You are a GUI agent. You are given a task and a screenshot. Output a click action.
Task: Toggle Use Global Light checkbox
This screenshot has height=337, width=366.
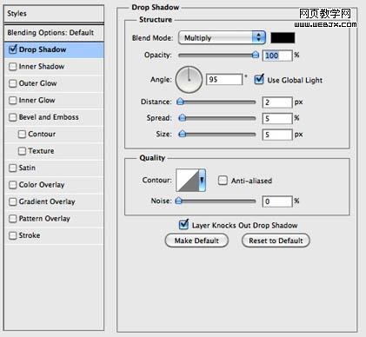pyautogui.click(x=259, y=80)
